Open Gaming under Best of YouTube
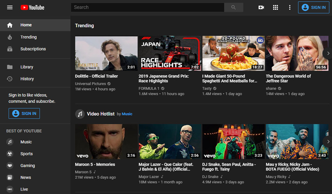The height and width of the screenshot is (194, 332). point(35,166)
